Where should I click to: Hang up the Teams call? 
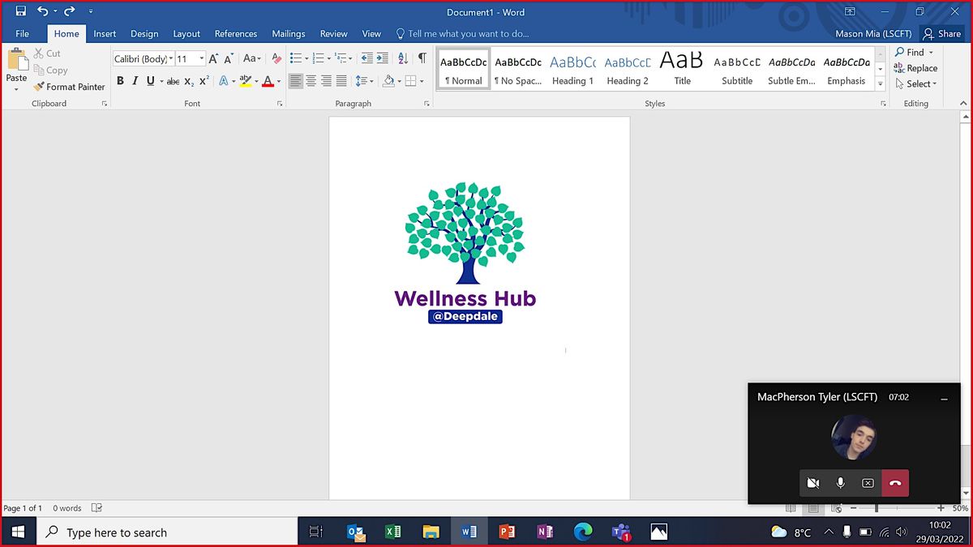click(x=895, y=483)
